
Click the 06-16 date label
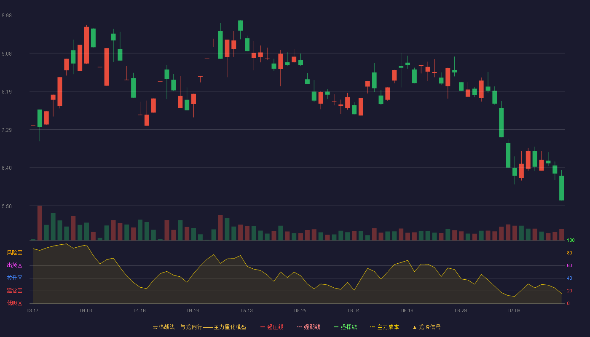coord(407,310)
